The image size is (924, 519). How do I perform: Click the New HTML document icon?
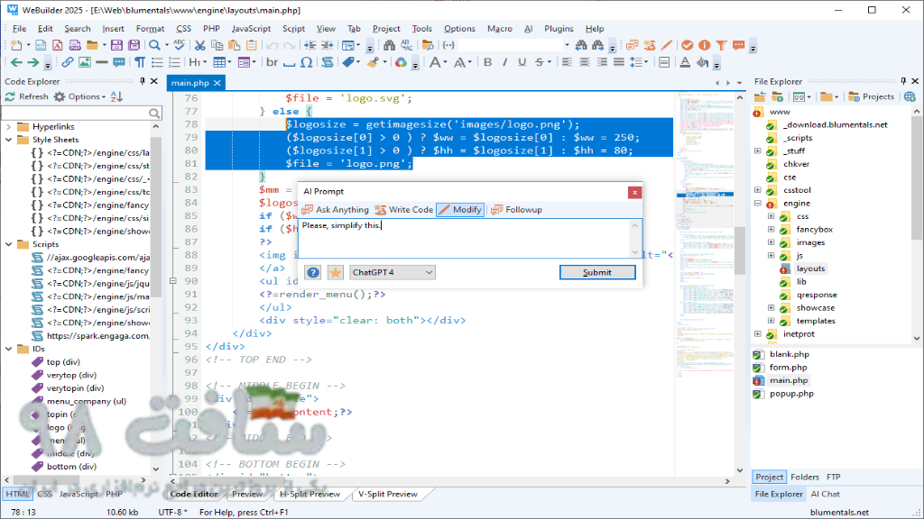(41, 45)
